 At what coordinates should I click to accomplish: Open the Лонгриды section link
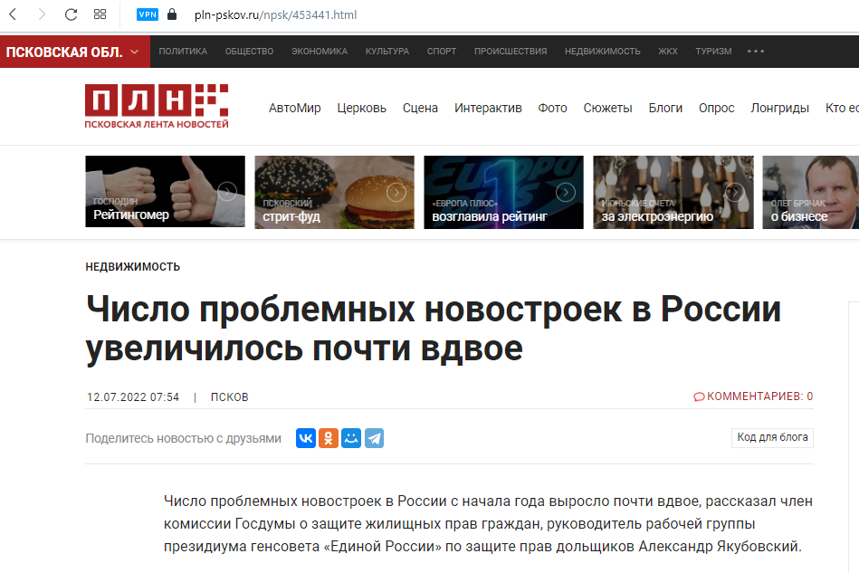(779, 108)
